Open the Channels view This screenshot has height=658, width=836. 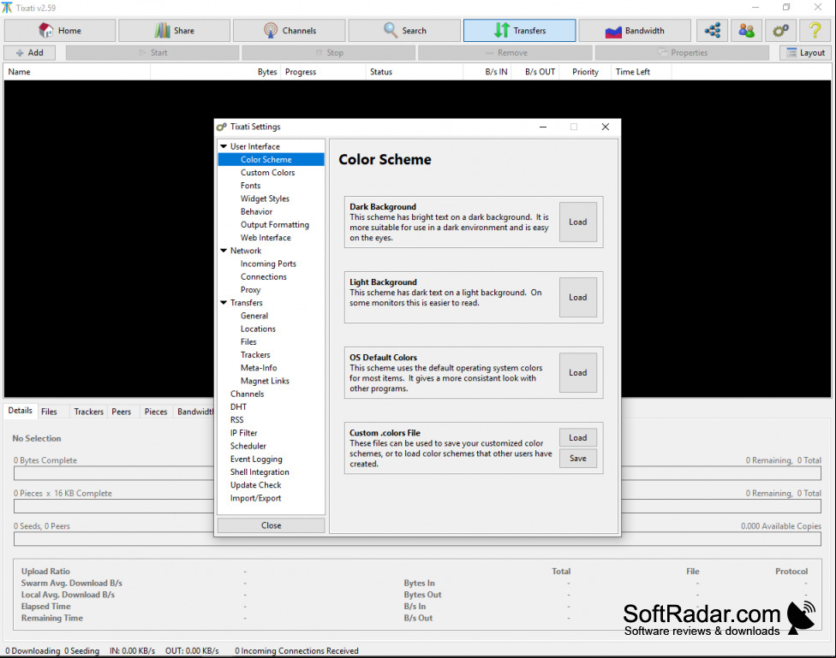tap(290, 30)
